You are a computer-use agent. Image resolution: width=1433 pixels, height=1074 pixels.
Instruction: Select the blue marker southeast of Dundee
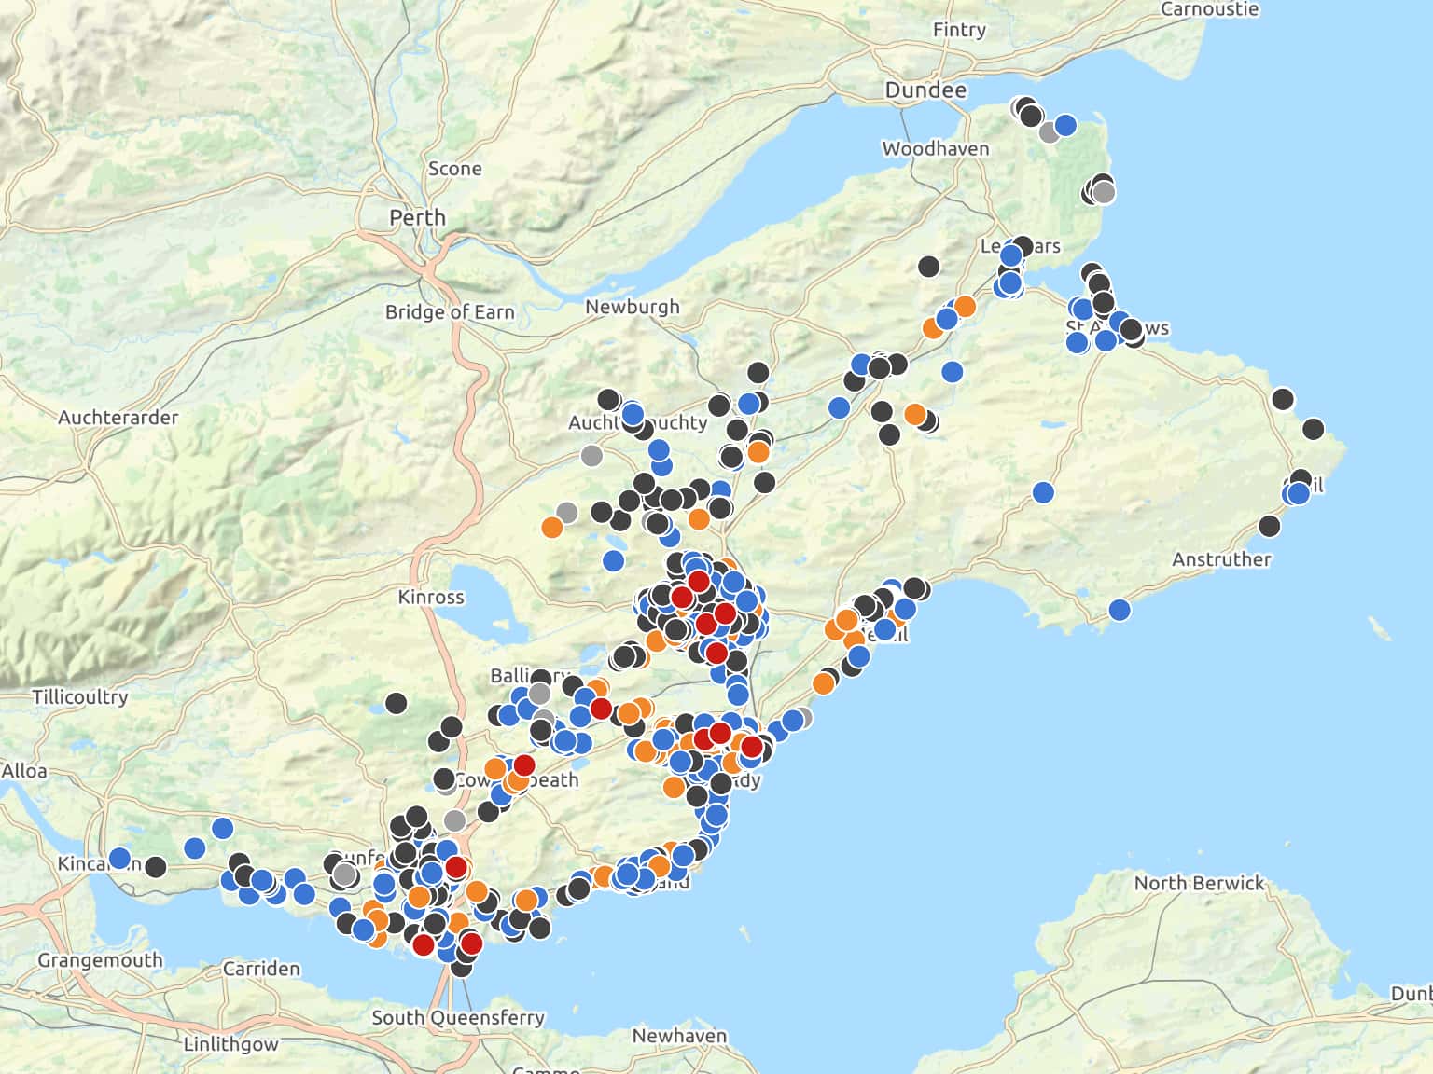(x=1065, y=125)
